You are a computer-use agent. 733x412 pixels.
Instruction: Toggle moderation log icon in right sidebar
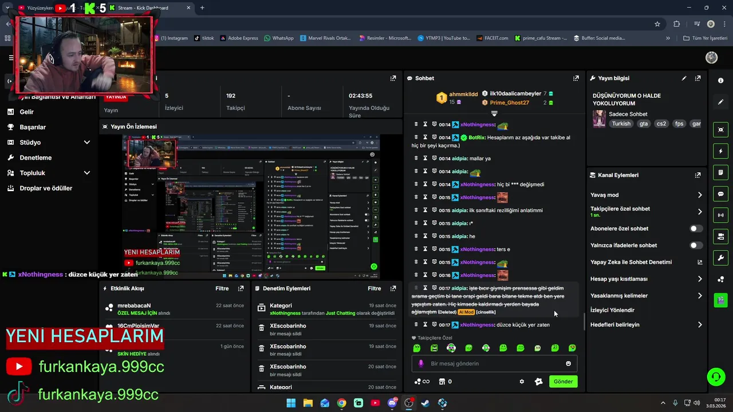click(720, 173)
